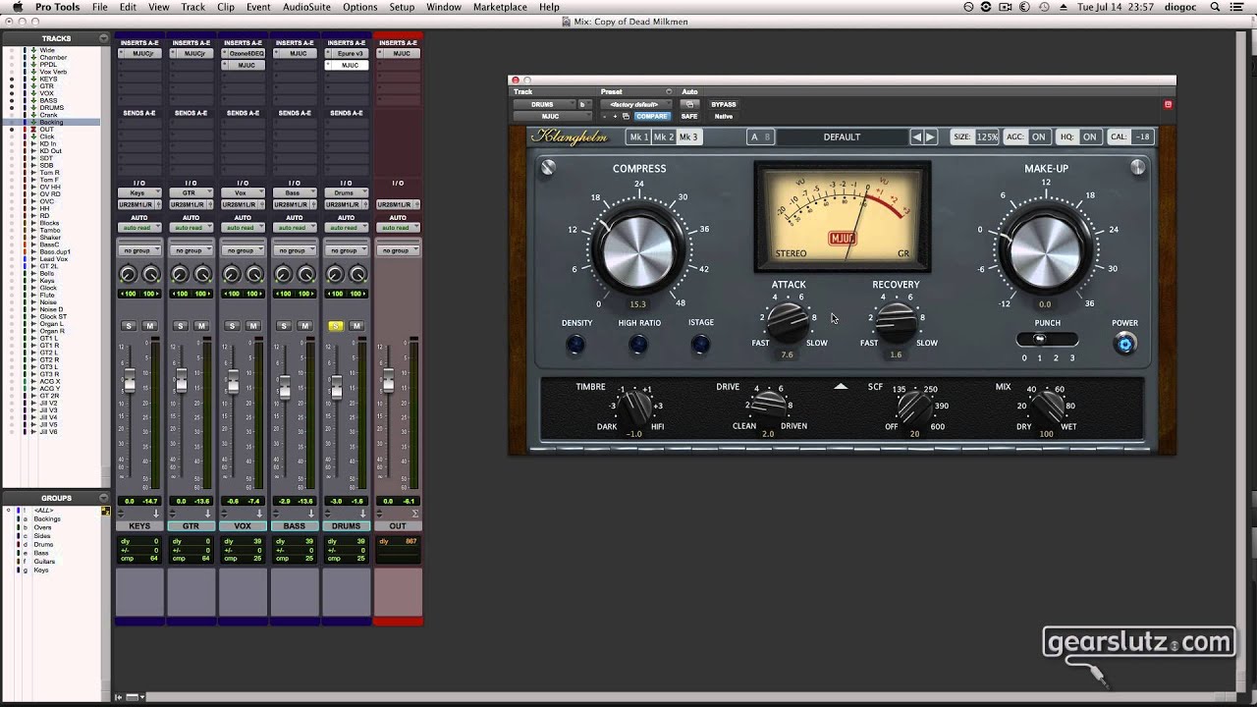Screen dimensions: 1257x707
Task: Solo the BASS track
Action: [x=284, y=326]
